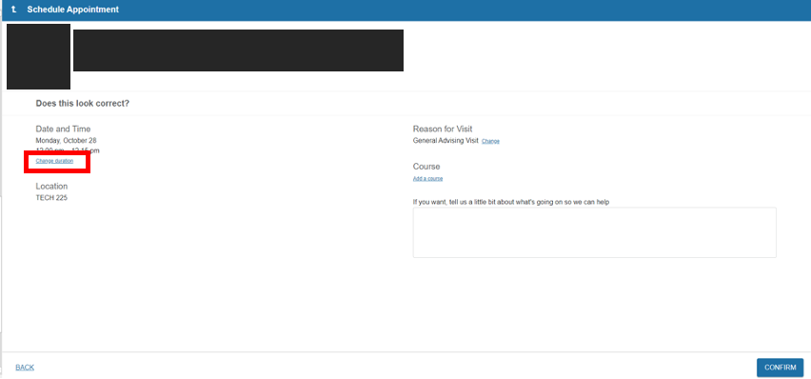Click the tell us what's going on prompt
The height and width of the screenshot is (379, 811).
click(x=511, y=202)
